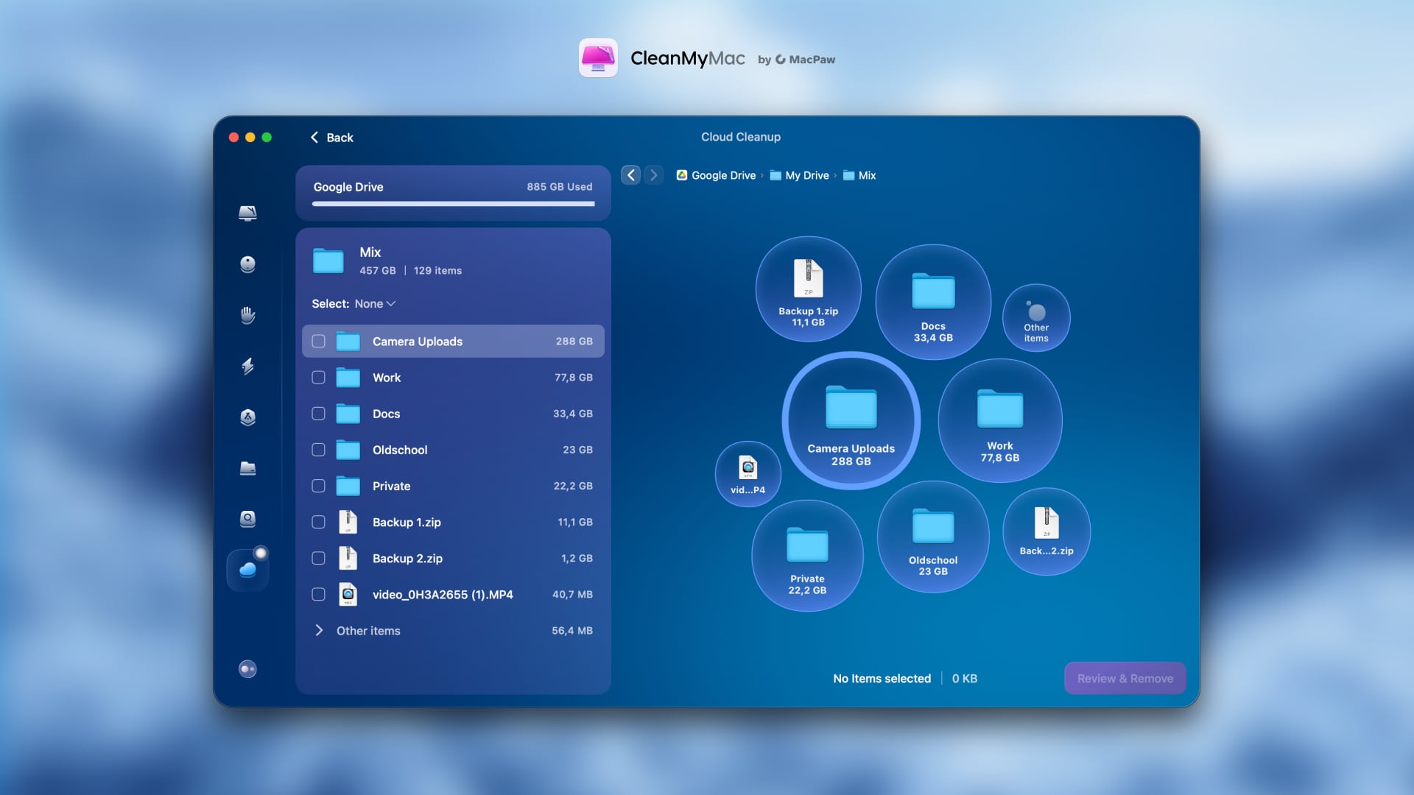The image size is (1414, 795).
Task: Expand the Other items row
Action: click(320, 630)
